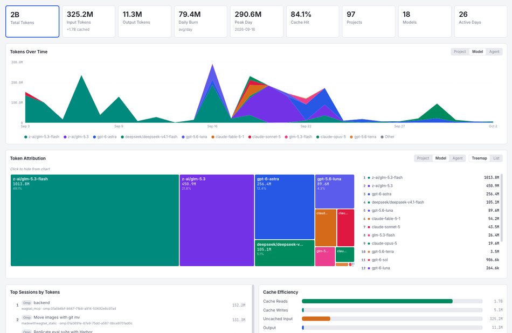This screenshot has width=512, height=333.
Task: Select Model tab in Token Attribution
Action: 440,158
